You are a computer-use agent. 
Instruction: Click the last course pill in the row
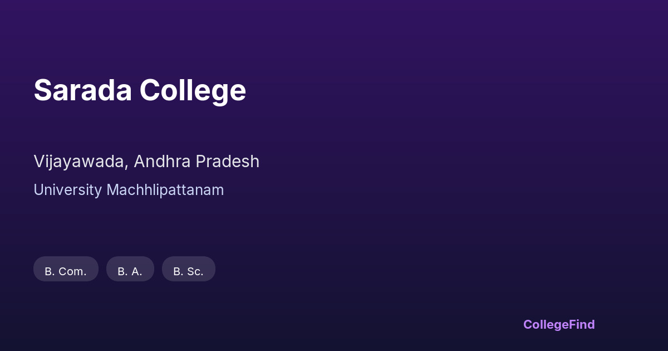pyautogui.click(x=188, y=269)
